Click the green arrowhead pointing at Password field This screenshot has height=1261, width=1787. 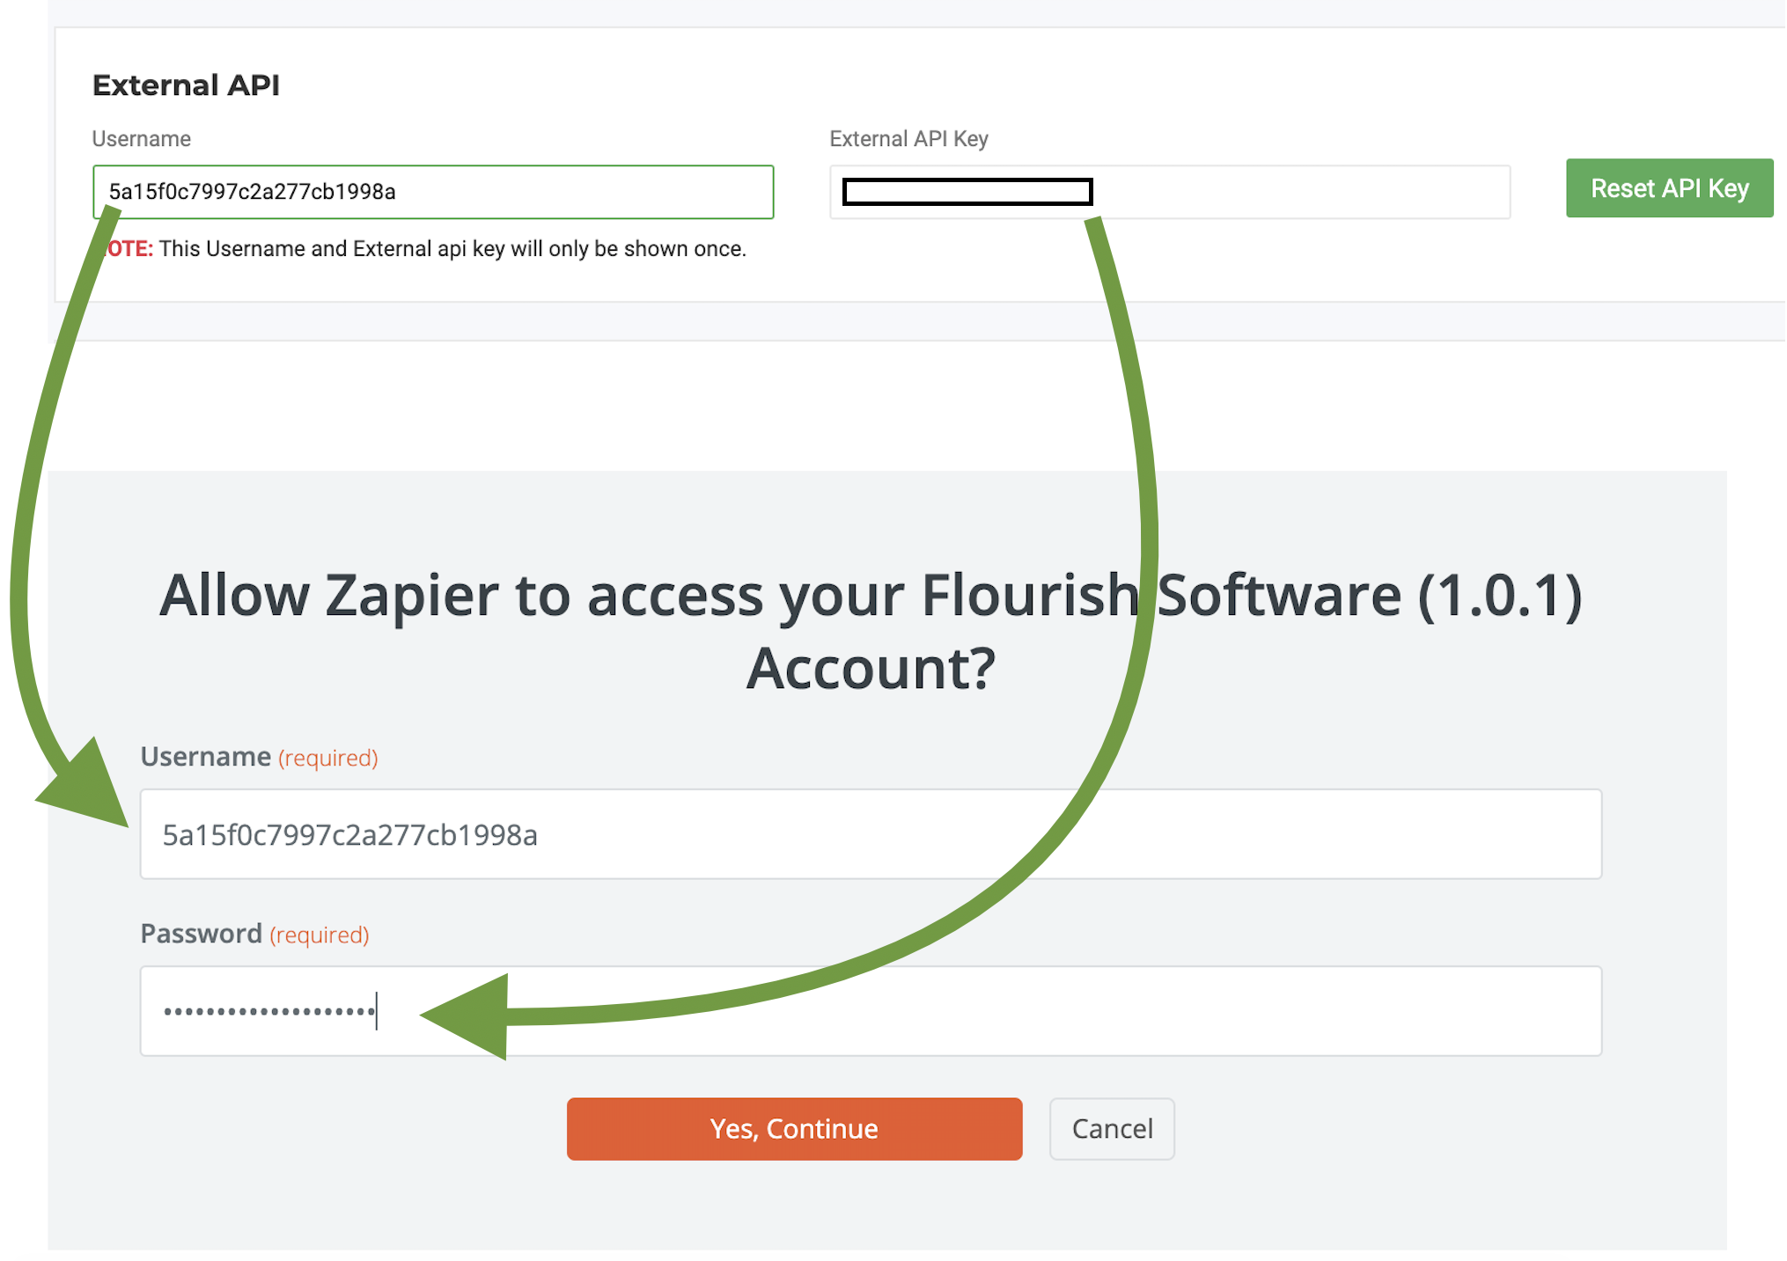coord(473,1016)
